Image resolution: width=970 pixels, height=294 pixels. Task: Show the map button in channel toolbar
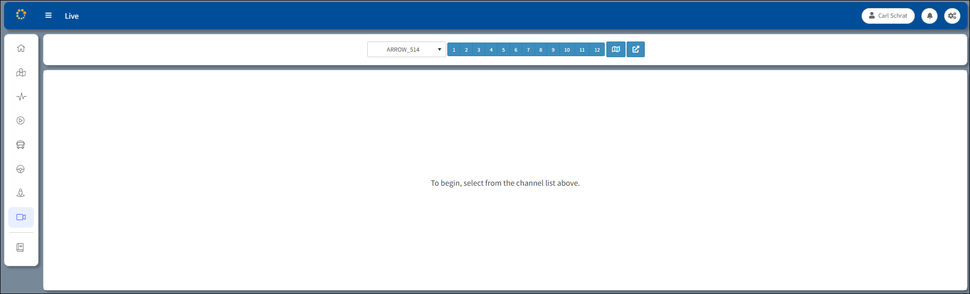point(616,50)
